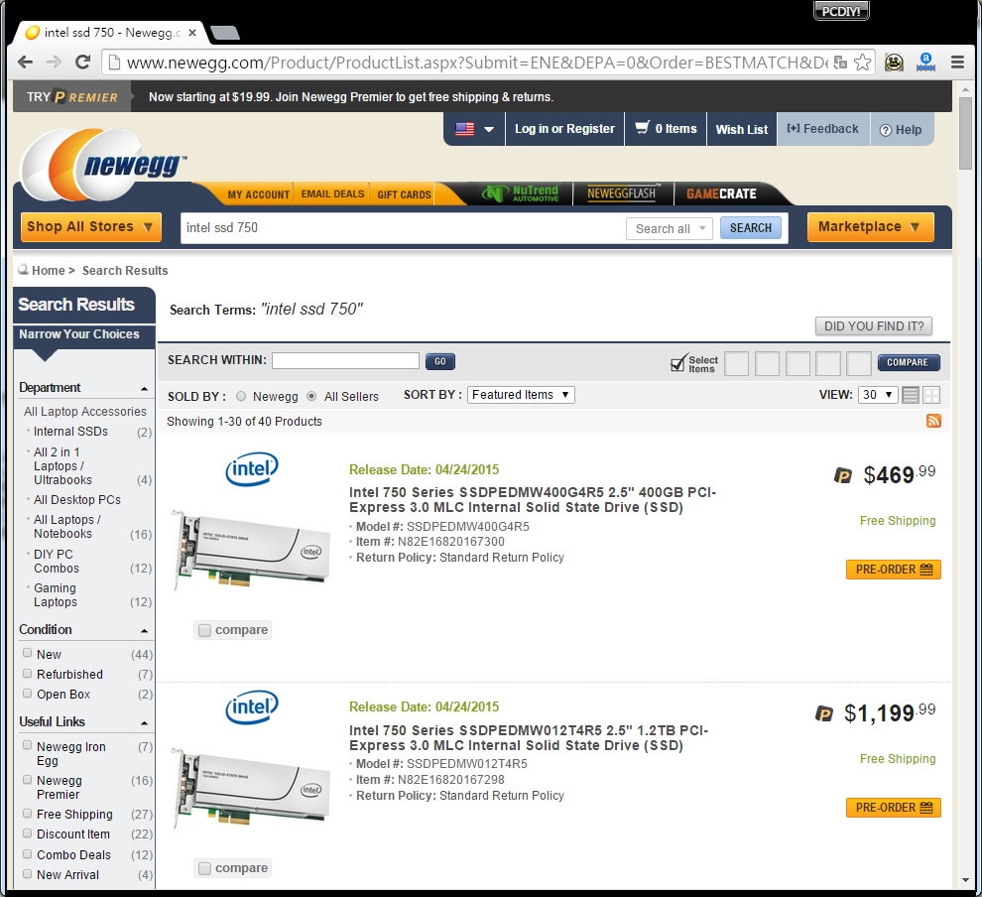
Task: Open the RSS feed icon
Action: coord(933,421)
